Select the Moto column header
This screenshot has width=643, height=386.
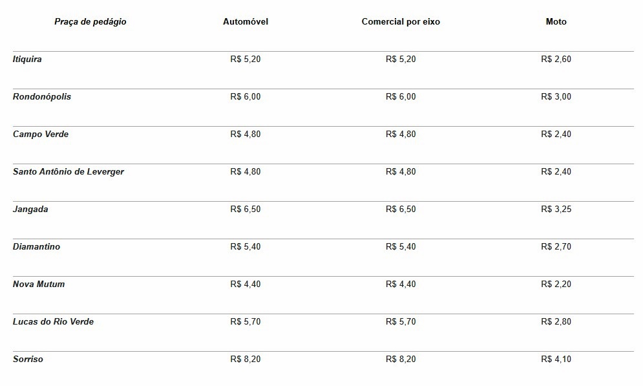tap(556, 22)
